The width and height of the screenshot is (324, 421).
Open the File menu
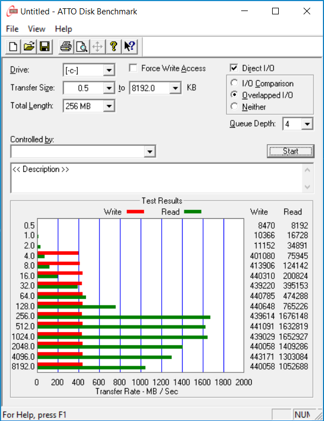[x=12, y=29]
